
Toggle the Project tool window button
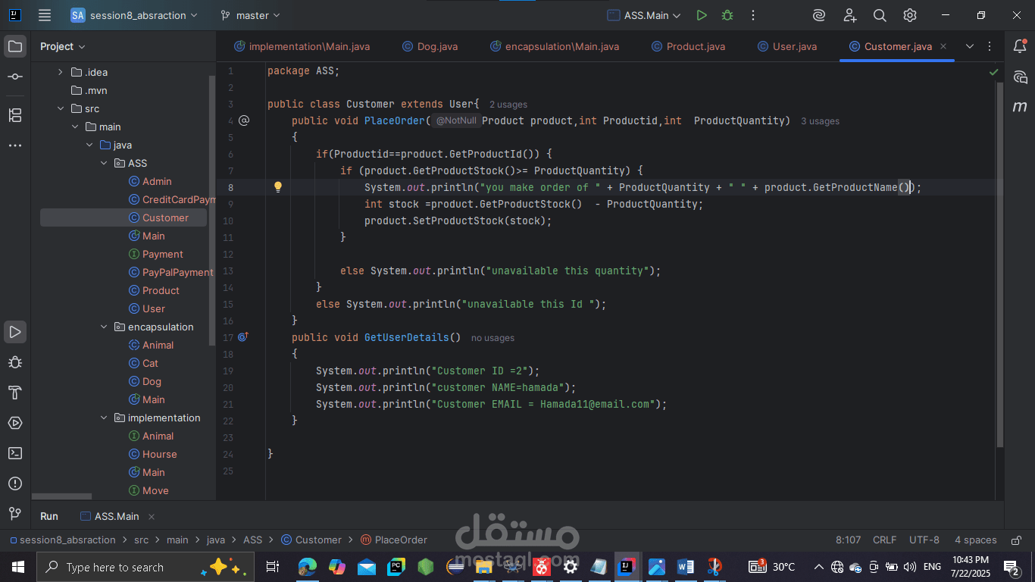15,46
